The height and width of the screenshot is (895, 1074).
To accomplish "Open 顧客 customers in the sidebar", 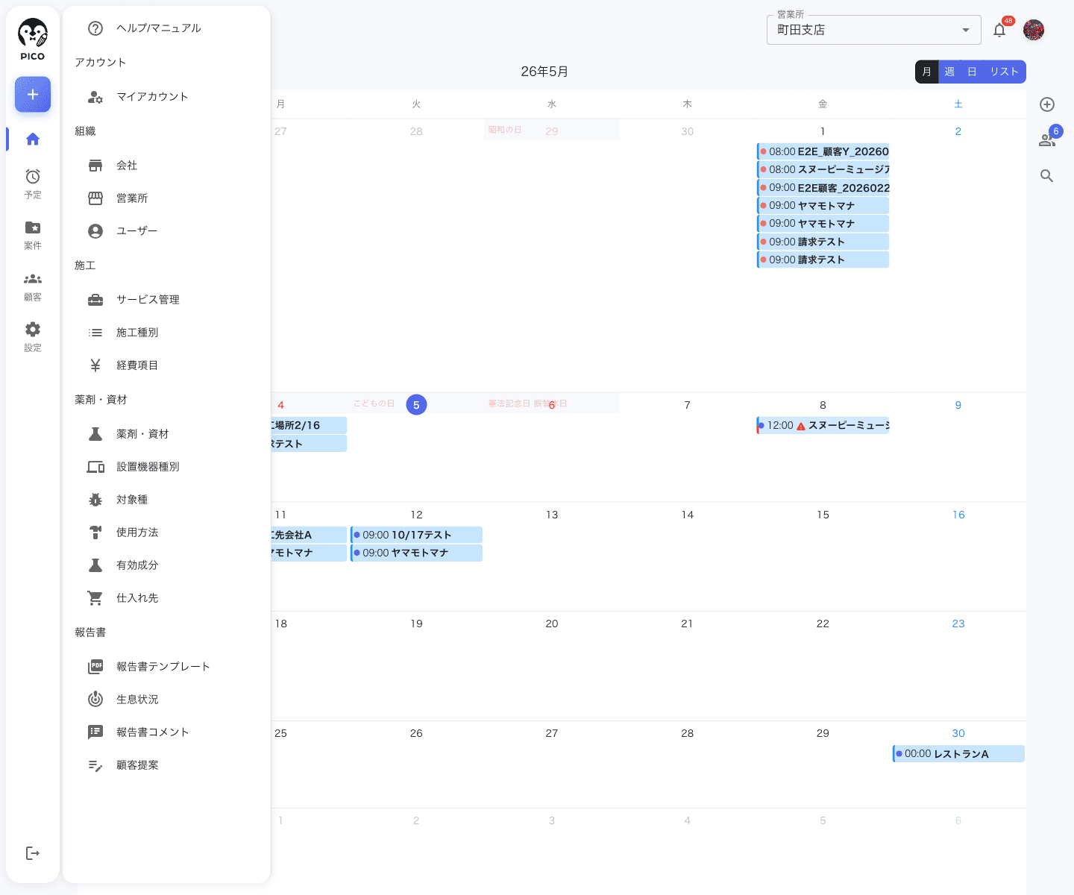I will 33,286.
